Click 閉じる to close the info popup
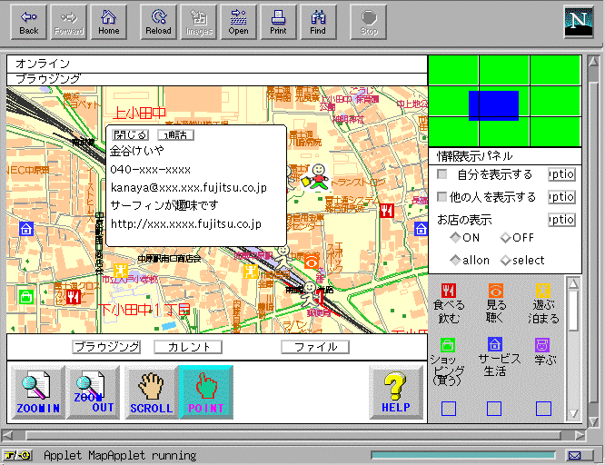This screenshot has width=605, height=465. click(128, 134)
